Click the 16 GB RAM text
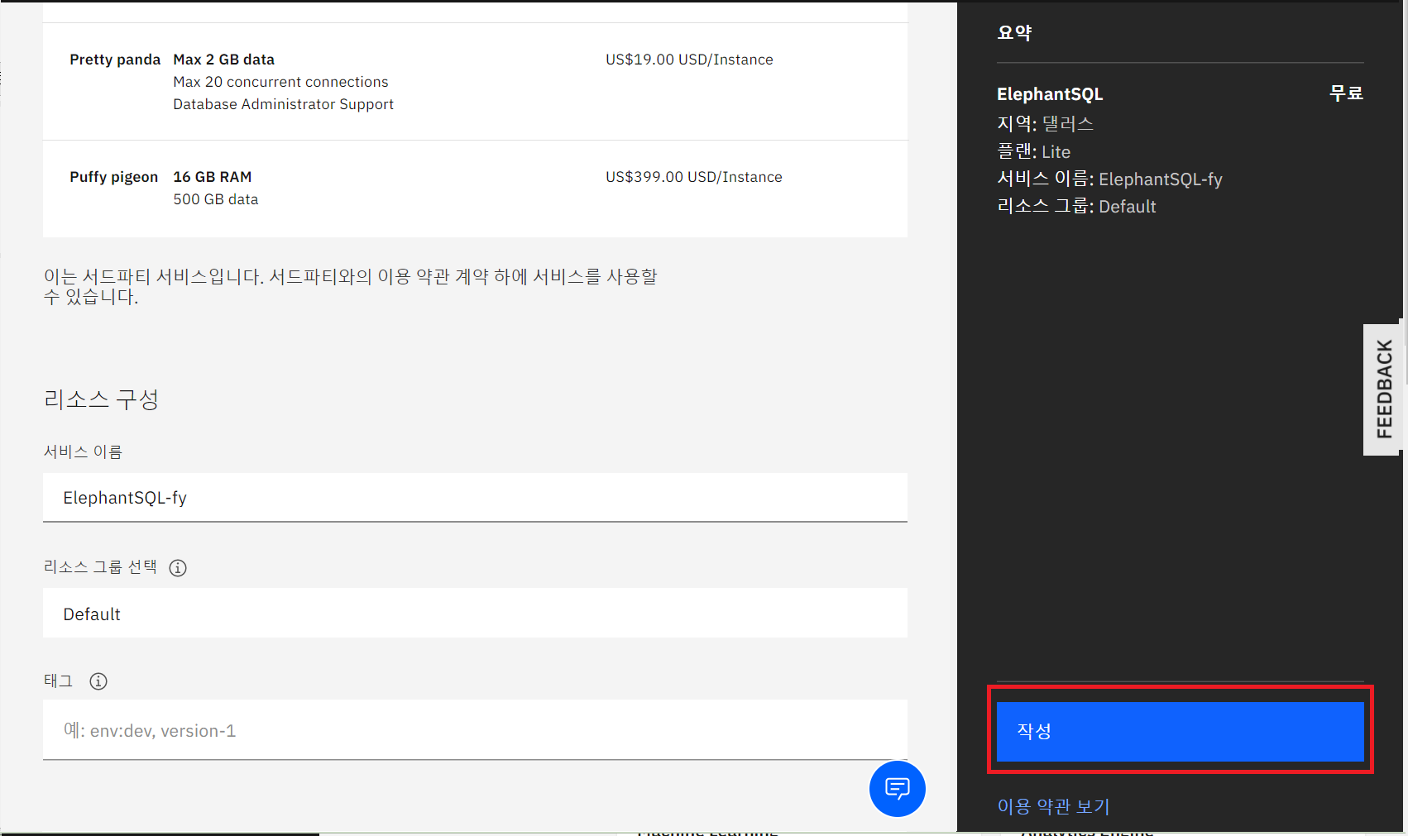Image resolution: width=1408 pixels, height=836 pixels. pyautogui.click(x=212, y=177)
